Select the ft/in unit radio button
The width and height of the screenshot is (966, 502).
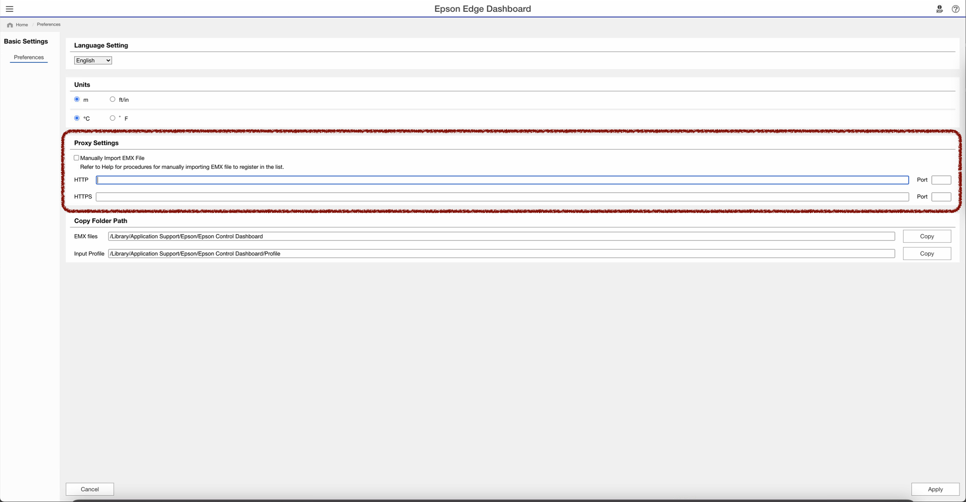coord(112,99)
